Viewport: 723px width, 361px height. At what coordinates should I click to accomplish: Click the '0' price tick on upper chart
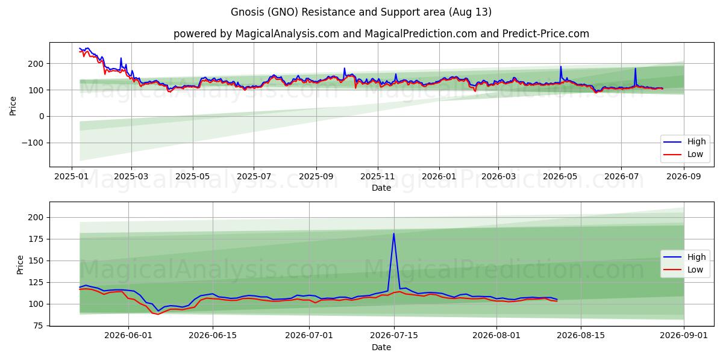point(42,116)
